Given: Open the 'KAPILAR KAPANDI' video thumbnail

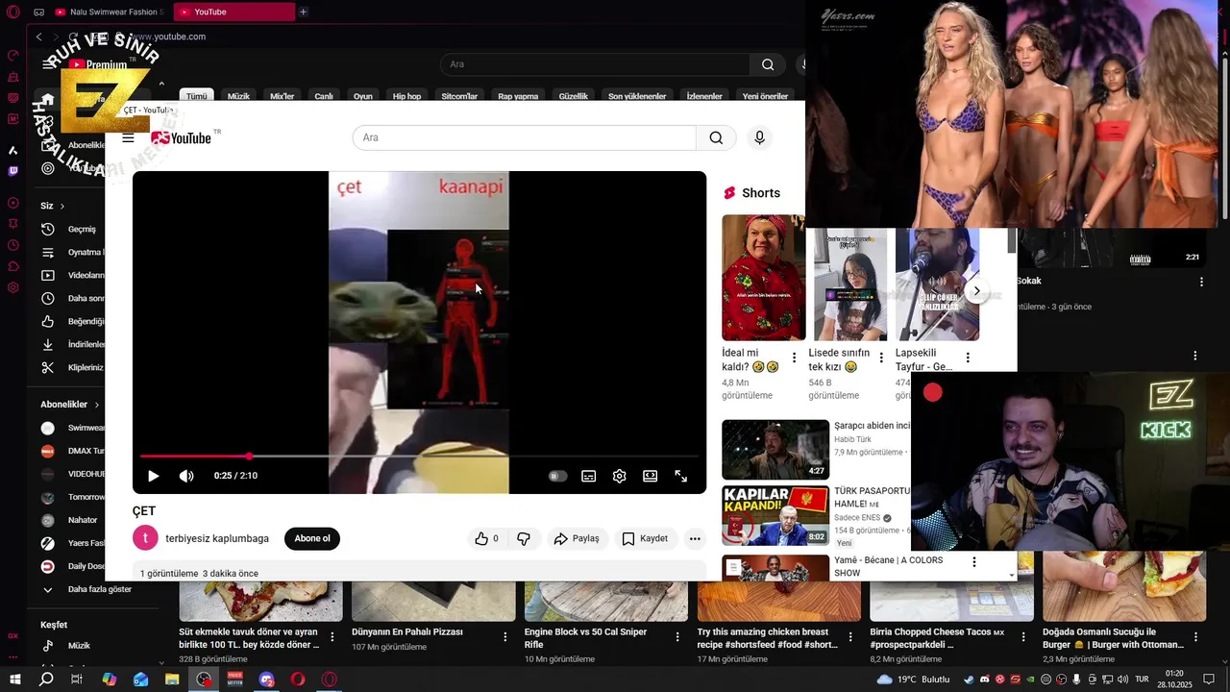Looking at the screenshot, I should [775, 515].
